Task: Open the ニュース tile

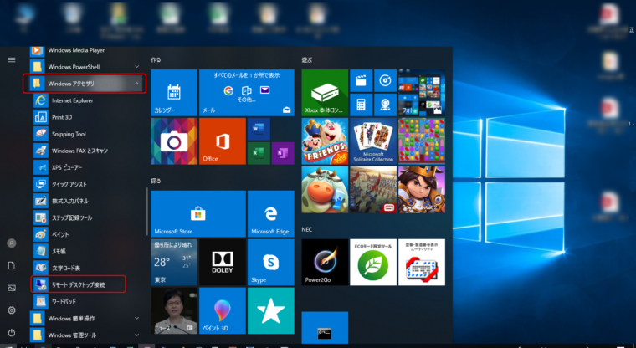Action: point(174,310)
